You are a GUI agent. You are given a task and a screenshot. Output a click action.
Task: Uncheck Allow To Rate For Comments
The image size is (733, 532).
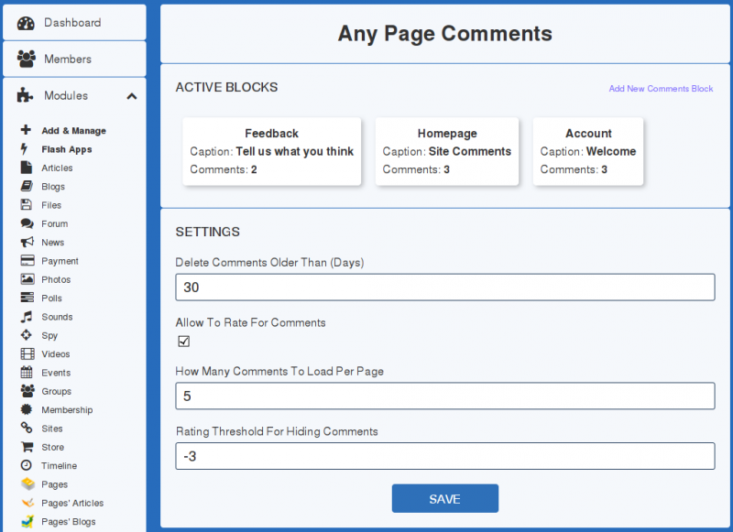pos(184,342)
